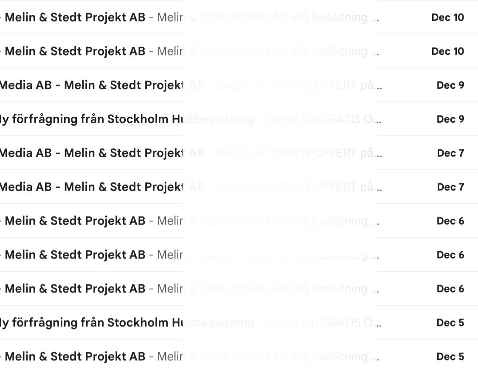Click Dec 9 date on Stockholm Husbesiktning row
This screenshot has width=478, height=371.
[x=450, y=119]
